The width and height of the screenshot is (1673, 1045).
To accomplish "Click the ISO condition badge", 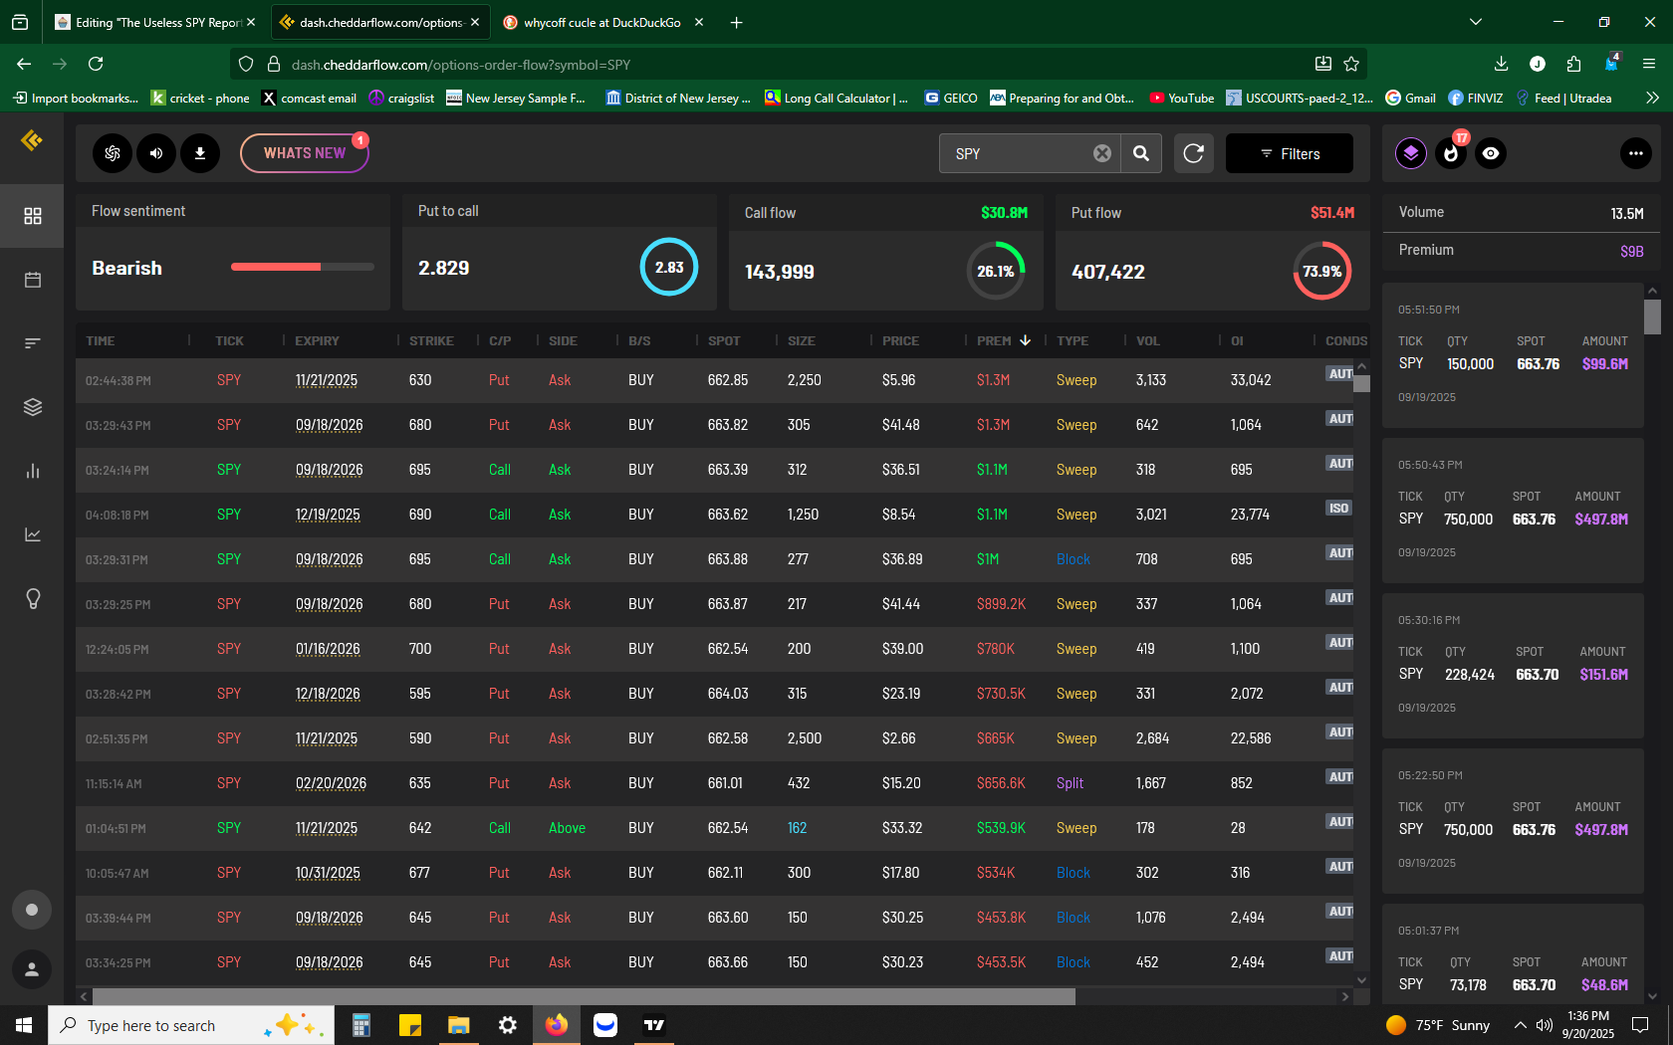I will click(x=1338, y=509).
